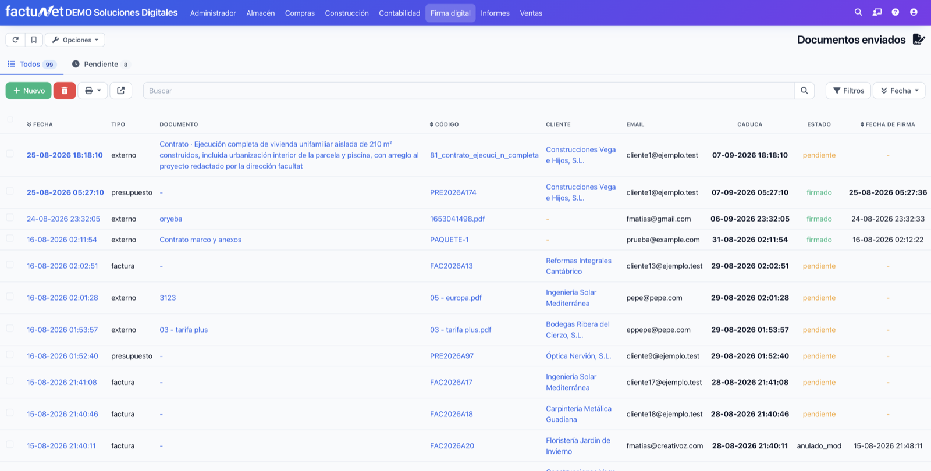931x471 pixels.
Task: Open the Ventas menu
Action: (531, 13)
